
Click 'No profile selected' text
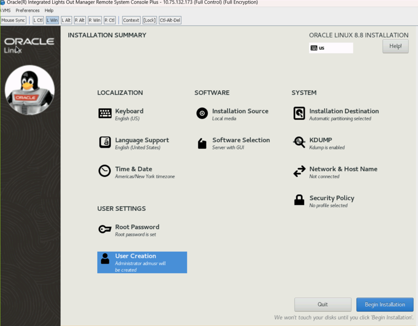coord(328,205)
